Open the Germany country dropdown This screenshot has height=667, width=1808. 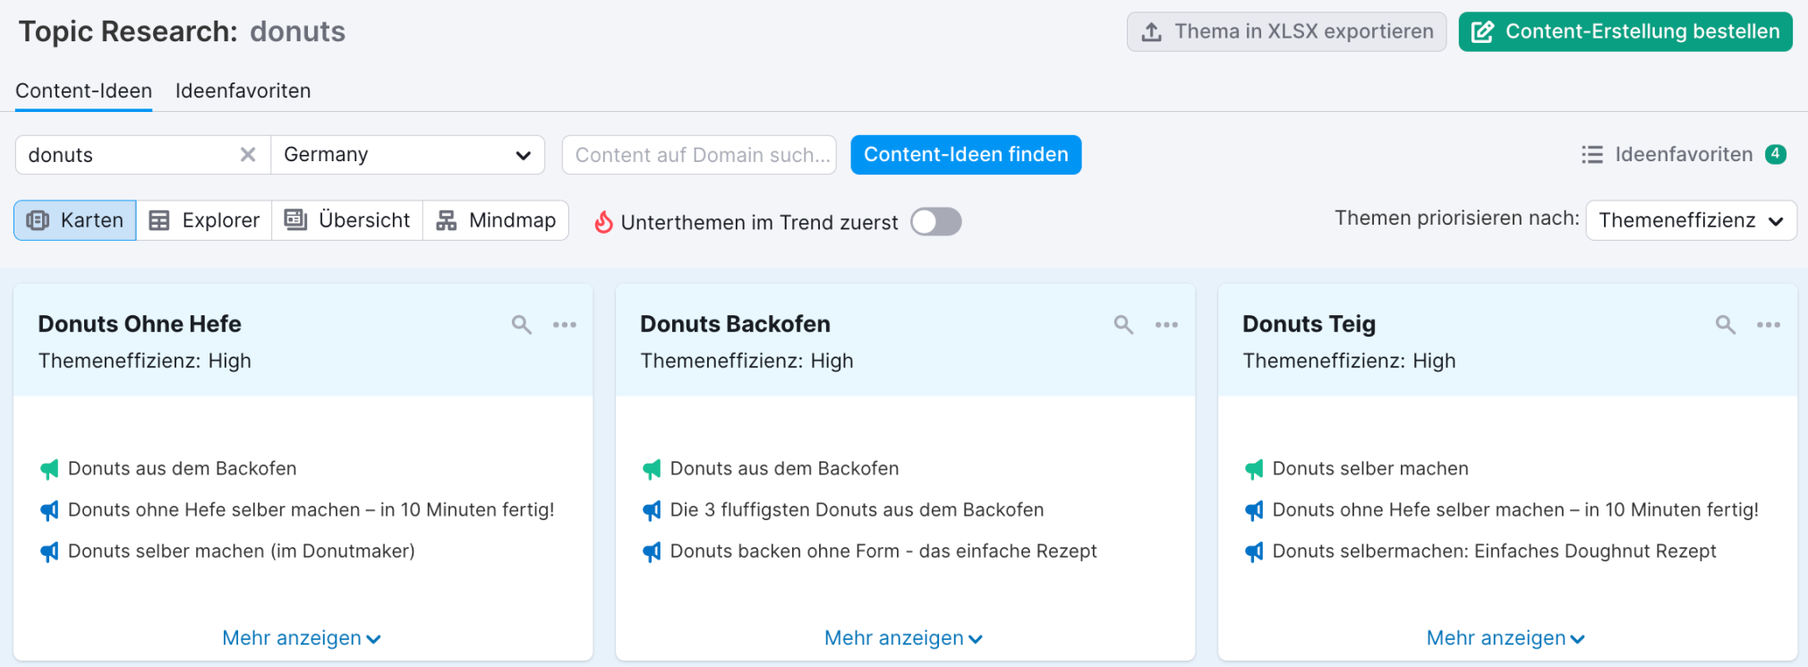point(408,155)
